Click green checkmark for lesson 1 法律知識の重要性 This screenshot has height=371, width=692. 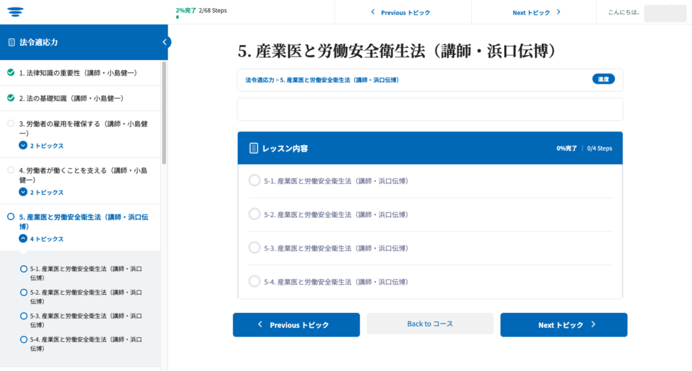11,72
